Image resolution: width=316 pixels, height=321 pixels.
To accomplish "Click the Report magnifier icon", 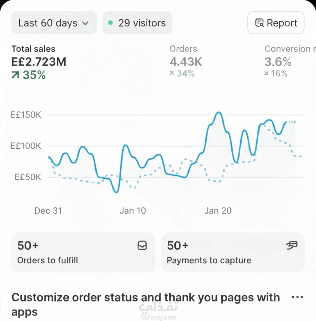I will (x=259, y=23).
